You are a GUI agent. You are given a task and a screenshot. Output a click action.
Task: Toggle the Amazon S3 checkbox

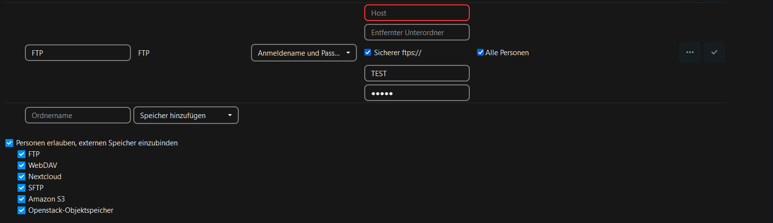(x=21, y=199)
